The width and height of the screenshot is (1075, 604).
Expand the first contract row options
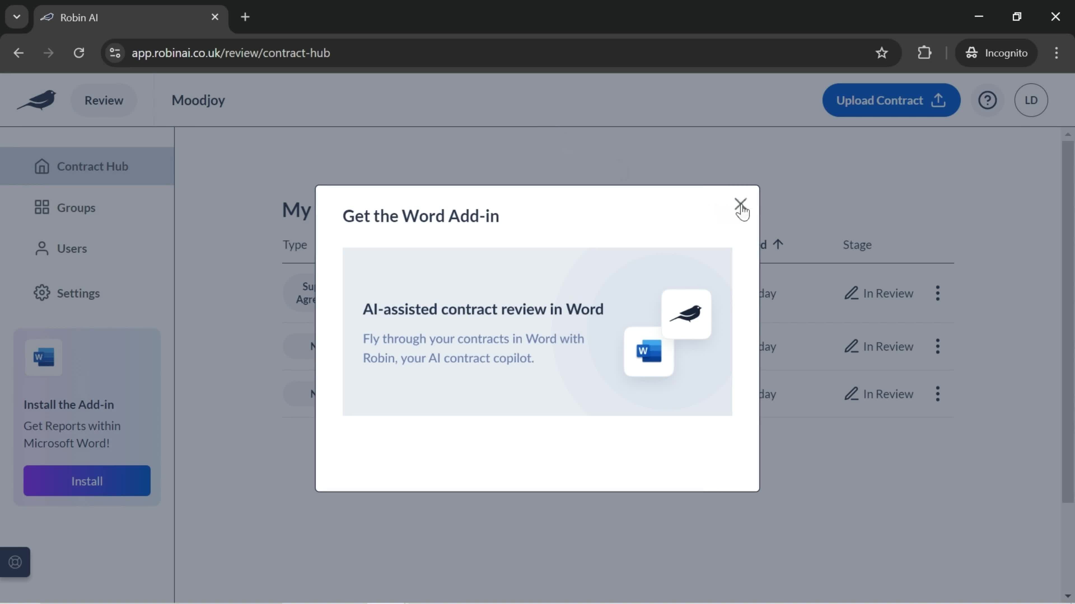click(x=937, y=293)
